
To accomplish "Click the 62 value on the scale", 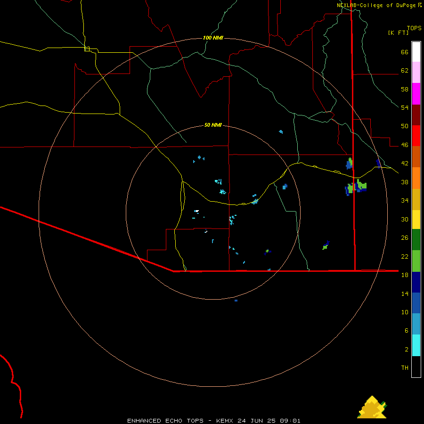I will [405, 71].
